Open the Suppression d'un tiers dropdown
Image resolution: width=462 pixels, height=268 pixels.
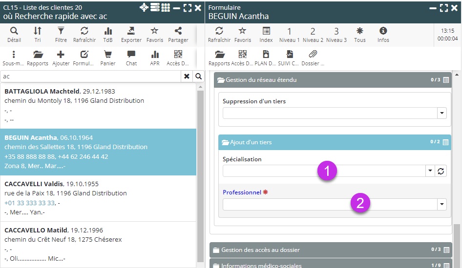(441, 113)
